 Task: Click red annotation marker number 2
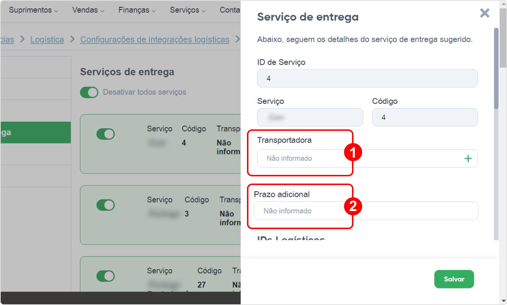(353, 206)
